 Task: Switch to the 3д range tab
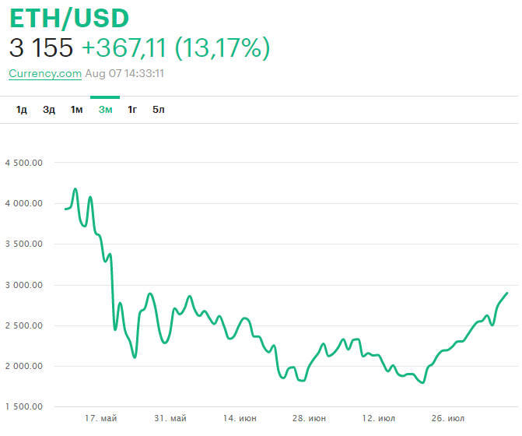[x=49, y=110]
